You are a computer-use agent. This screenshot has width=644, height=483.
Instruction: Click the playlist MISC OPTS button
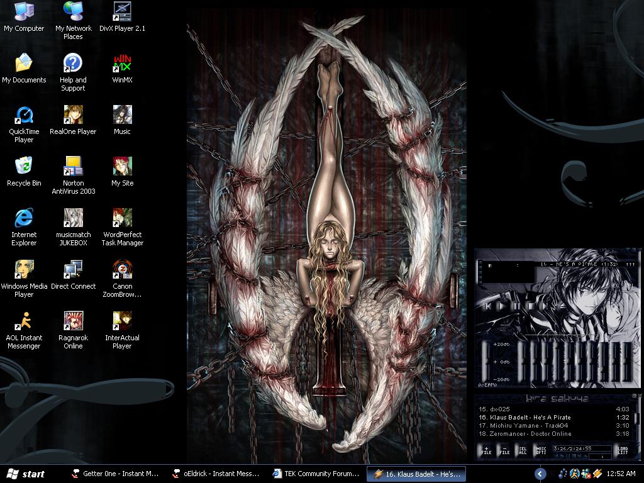[541, 450]
